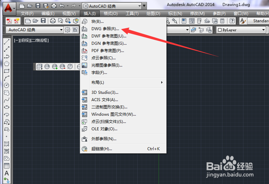Click Save in the quick access toolbar
This screenshot has width=269, height=184.
point(38,6)
